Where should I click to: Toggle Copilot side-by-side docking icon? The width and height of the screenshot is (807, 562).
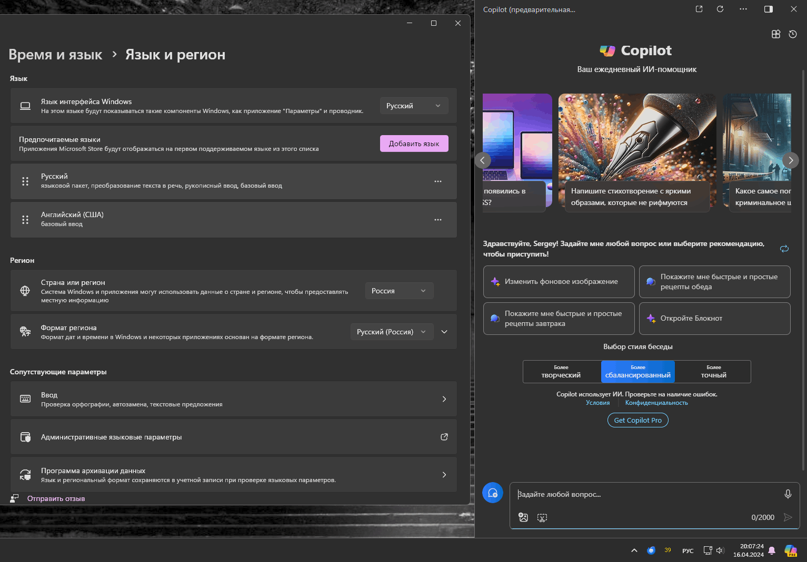(769, 9)
